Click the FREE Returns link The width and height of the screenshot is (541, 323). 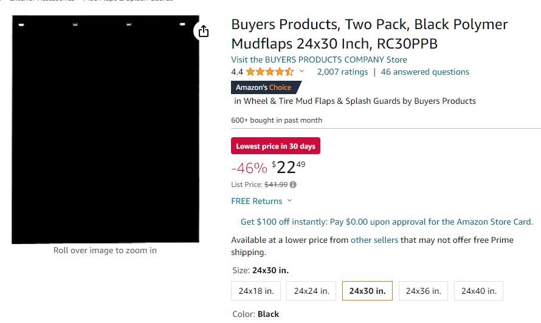tap(257, 201)
